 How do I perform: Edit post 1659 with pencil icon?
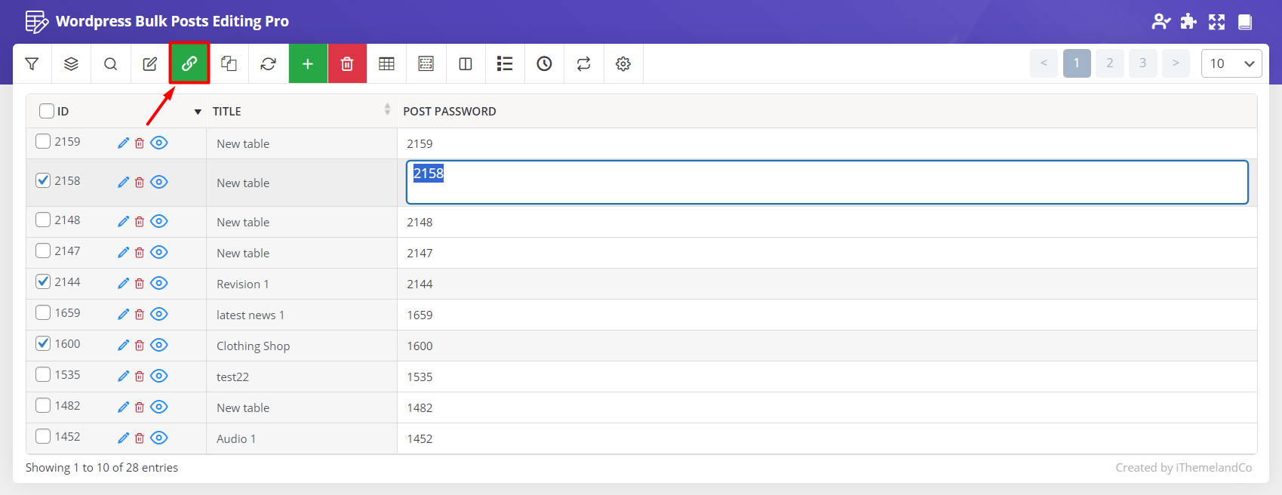tap(124, 314)
